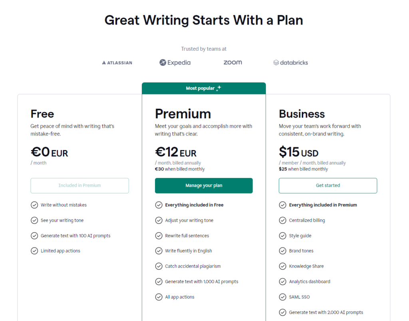Image resolution: width=409 pixels, height=321 pixels.
Task: Click the Atlassian logo
Action: click(117, 63)
